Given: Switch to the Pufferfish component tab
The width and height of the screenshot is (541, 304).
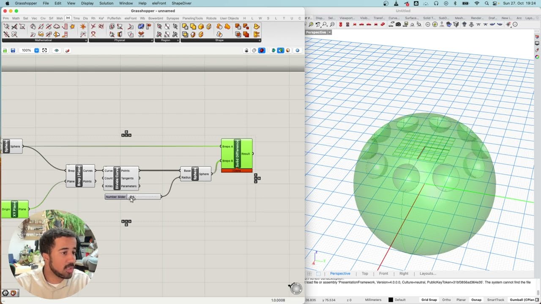Looking at the screenshot, I should pyautogui.click(x=114, y=18).
